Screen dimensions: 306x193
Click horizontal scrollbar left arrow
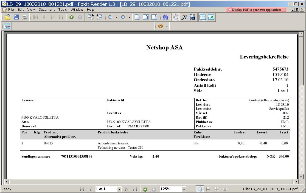(6, 181)
